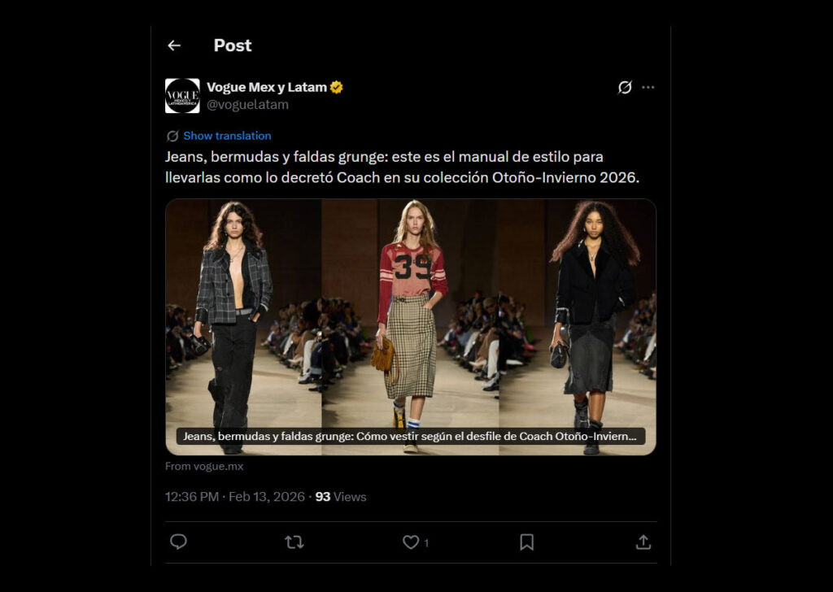The height and width of the screenshot is (592, 833).
Task: Click the @voguelatam handle
Action: 248,105
